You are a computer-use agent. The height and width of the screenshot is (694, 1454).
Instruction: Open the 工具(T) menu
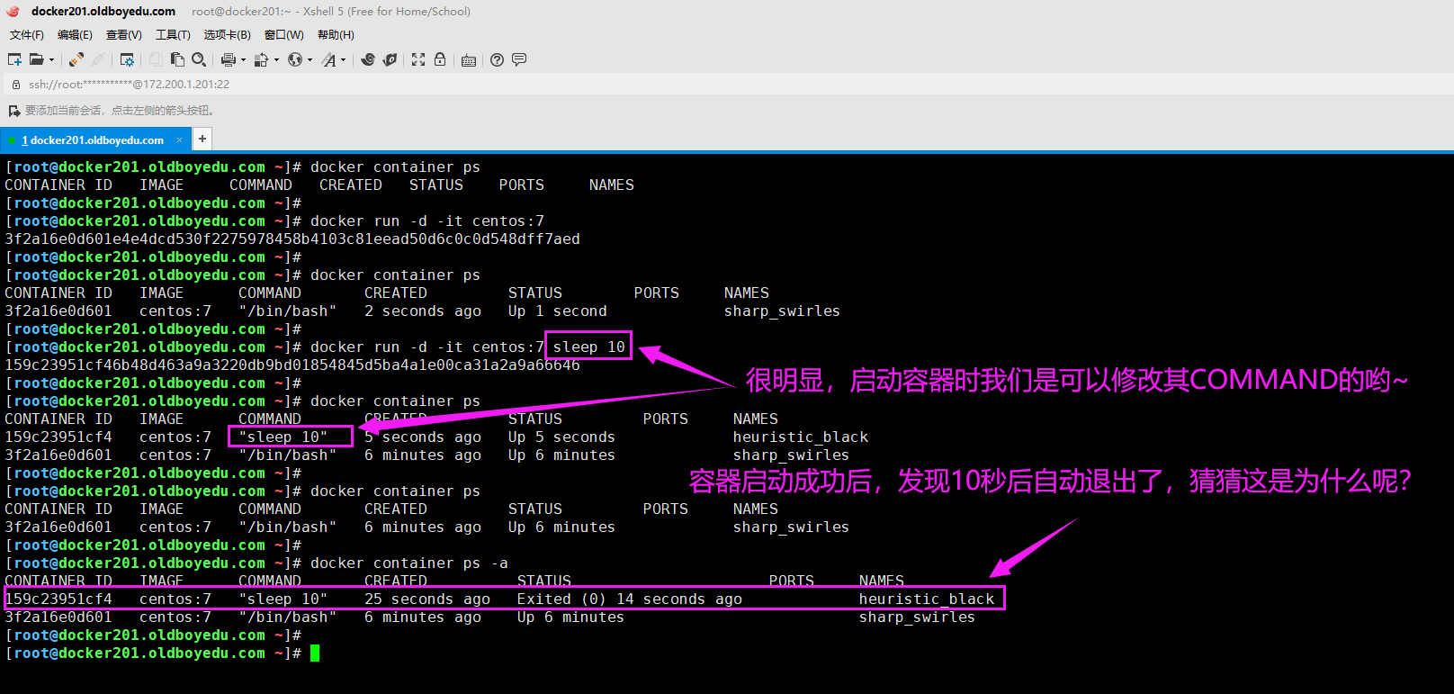point(173,35)
